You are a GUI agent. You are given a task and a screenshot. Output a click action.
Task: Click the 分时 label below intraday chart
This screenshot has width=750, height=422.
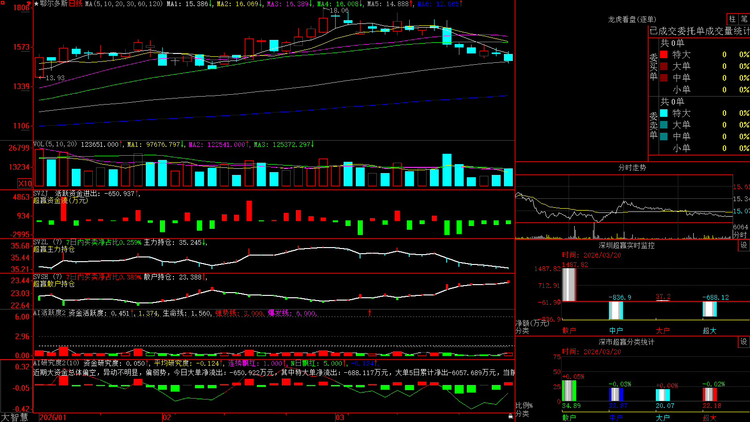point(740,234)
